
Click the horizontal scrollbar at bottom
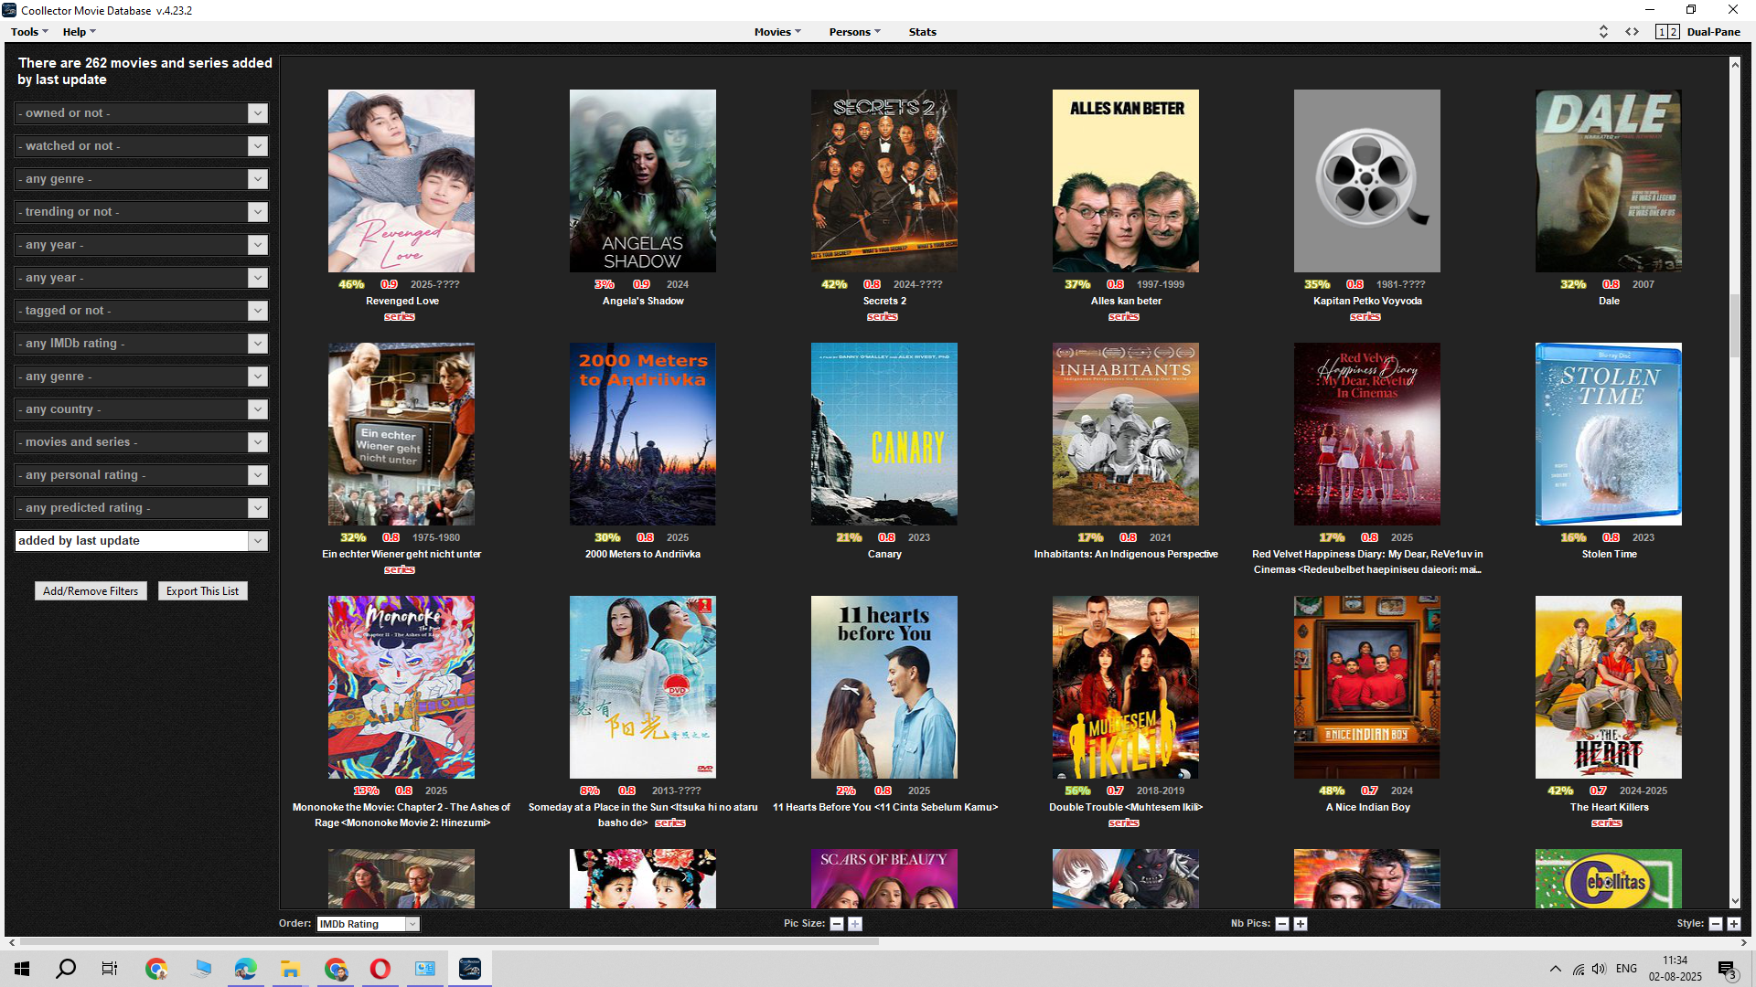point(448,941)
